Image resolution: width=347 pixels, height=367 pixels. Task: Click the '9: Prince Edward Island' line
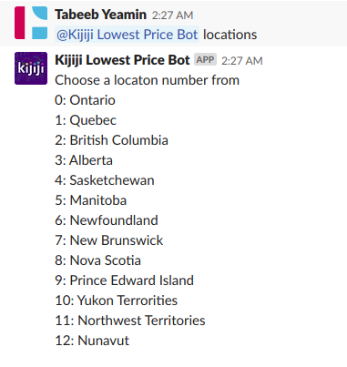tap(124, 280)
